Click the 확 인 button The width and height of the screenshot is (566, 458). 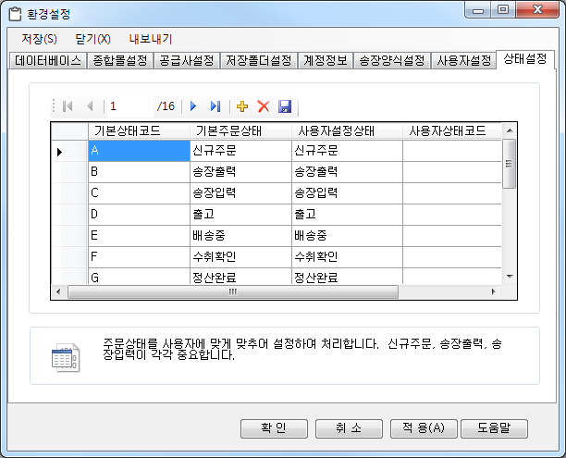[274, 428]
